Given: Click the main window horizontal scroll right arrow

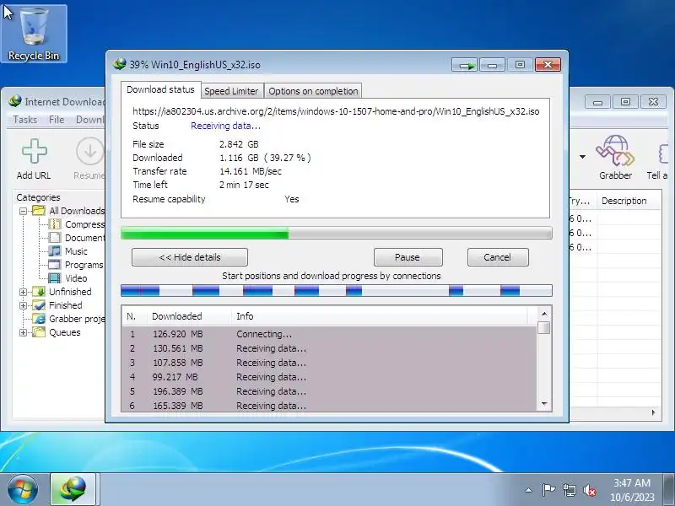Looking at the screenshot, I should [653, 412].
